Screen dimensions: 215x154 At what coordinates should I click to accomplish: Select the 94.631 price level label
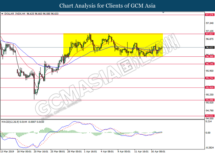click(210, 116)
